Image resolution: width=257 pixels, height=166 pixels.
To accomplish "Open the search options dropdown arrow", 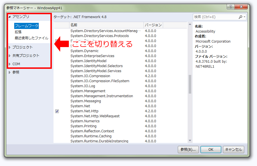I will click(x=244, y=17).
